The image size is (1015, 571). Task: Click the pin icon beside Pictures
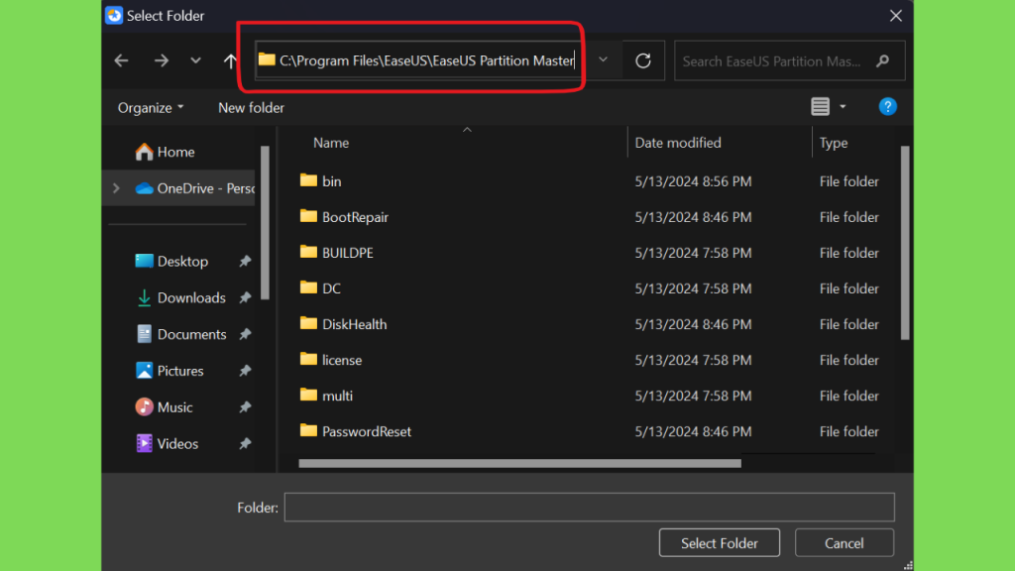click(x=245, y=371)
